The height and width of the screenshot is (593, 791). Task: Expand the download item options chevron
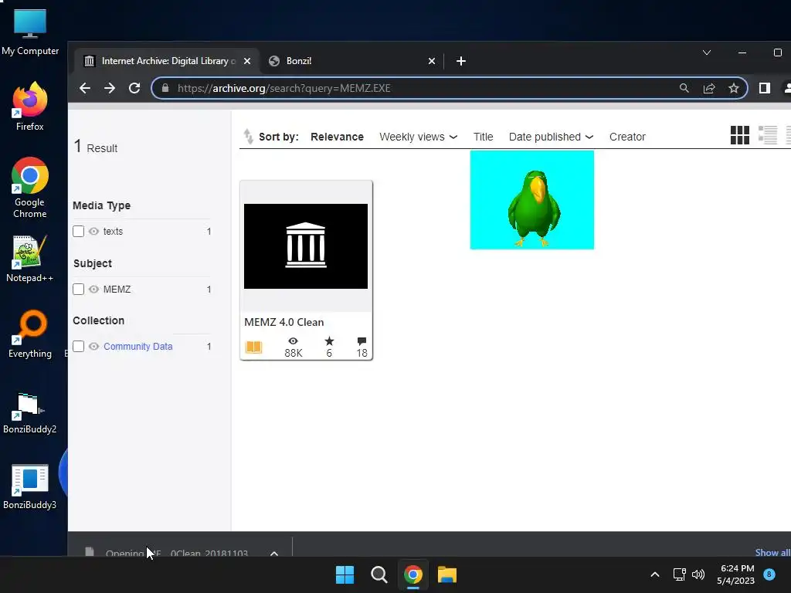coord(274,553)
